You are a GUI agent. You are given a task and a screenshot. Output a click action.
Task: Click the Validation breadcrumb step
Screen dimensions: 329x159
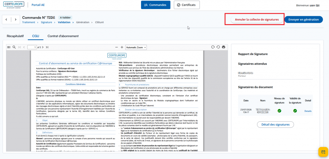coord(64,22)
